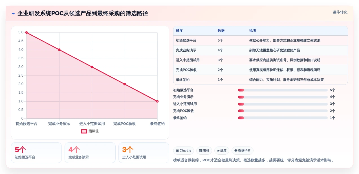Click the 漏斗转化 label in header
This screenshot has width=359, height=174.
[340, 12]
